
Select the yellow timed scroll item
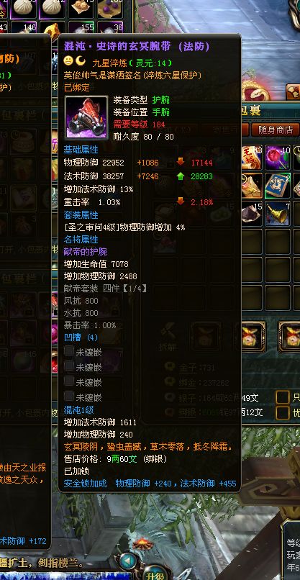(x=252, y=186)
